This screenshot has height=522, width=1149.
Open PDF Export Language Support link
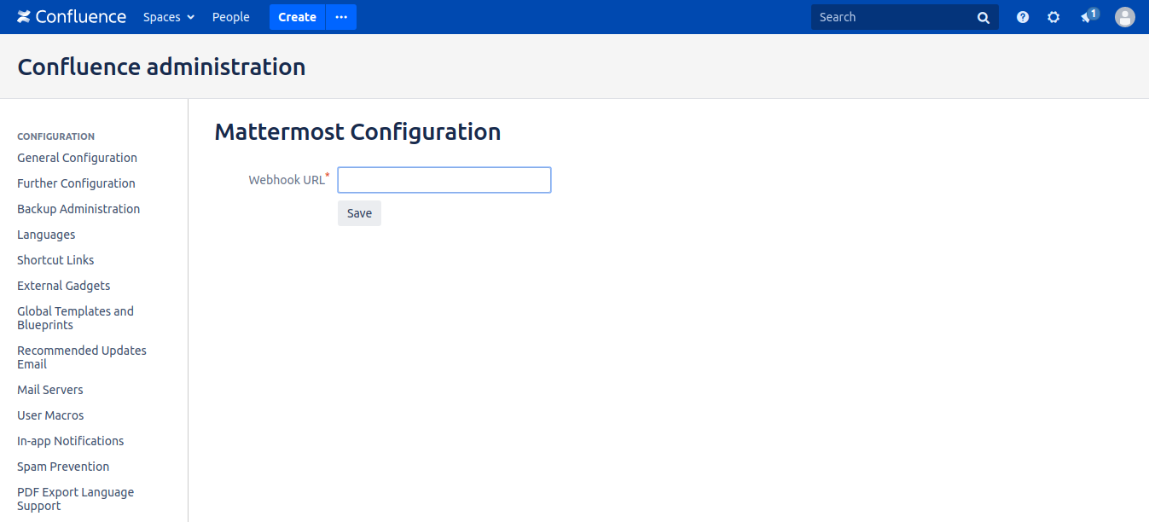[75, 499]
